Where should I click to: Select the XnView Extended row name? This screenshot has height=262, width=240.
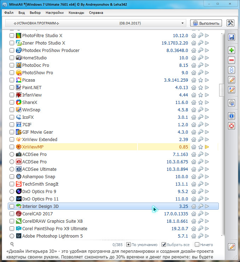pyautogui.click(x=40, y=140)
